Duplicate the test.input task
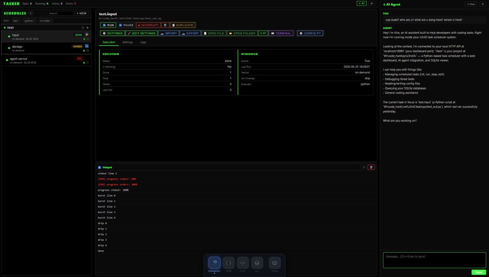Screen dimensions: 489x277 pyautogui.click(x=183, y=25)
